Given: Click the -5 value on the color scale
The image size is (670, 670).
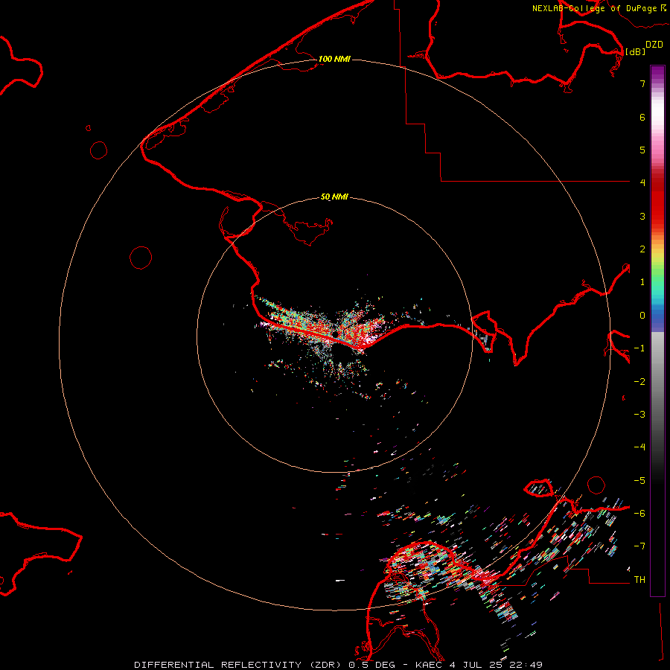Looking at the screenshot, I should pyautogui.click(x=639, y=481).
